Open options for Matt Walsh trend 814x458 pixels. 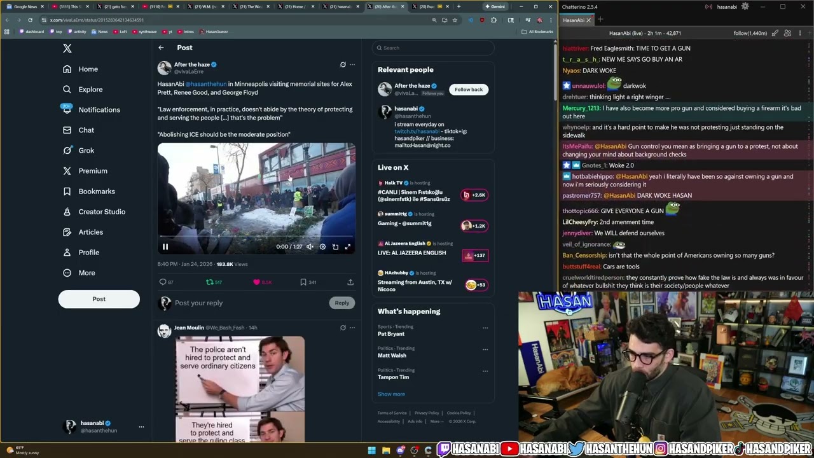pos(485,350)
